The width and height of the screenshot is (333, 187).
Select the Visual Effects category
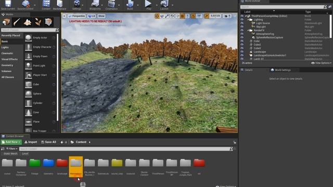coord(11,59)
